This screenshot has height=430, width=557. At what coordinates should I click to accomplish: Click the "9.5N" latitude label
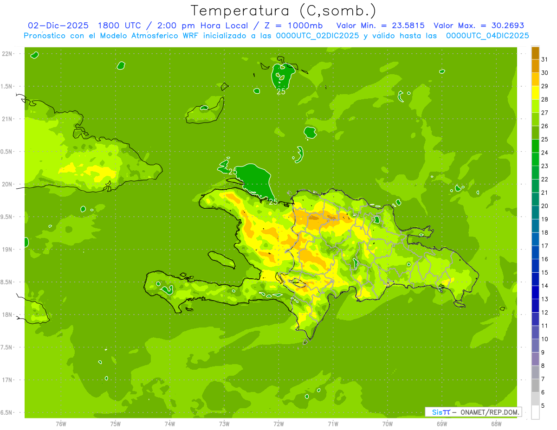7,217
